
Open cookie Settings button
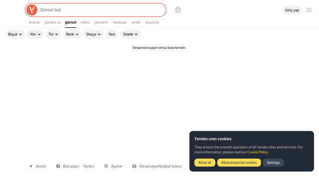pyautogui.click(x=273, y=163)
